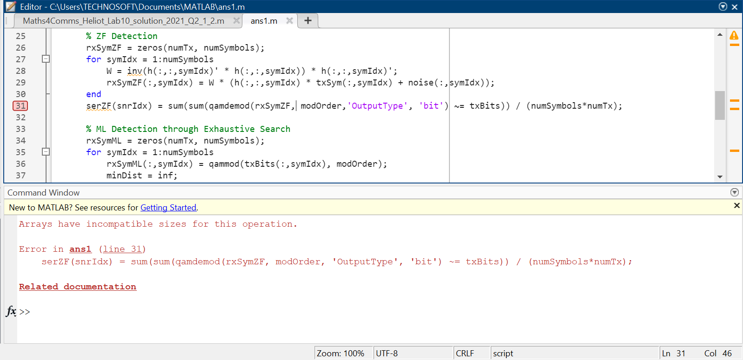The image size is (743, 360).
Task: Click the underlined serZF variable on line 31
Action: (99, 106)
